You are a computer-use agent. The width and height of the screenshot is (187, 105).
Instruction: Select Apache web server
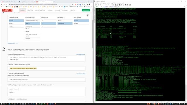click(x=81, y=21)
